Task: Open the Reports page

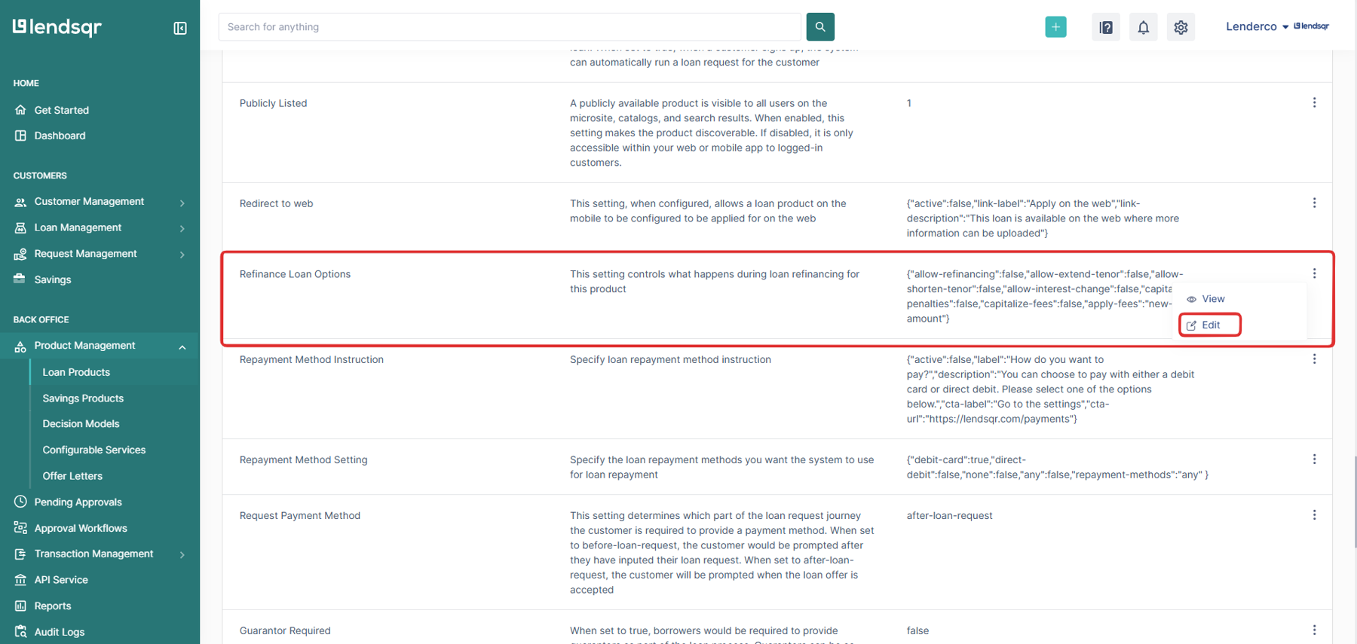Action: pos(53,606)
